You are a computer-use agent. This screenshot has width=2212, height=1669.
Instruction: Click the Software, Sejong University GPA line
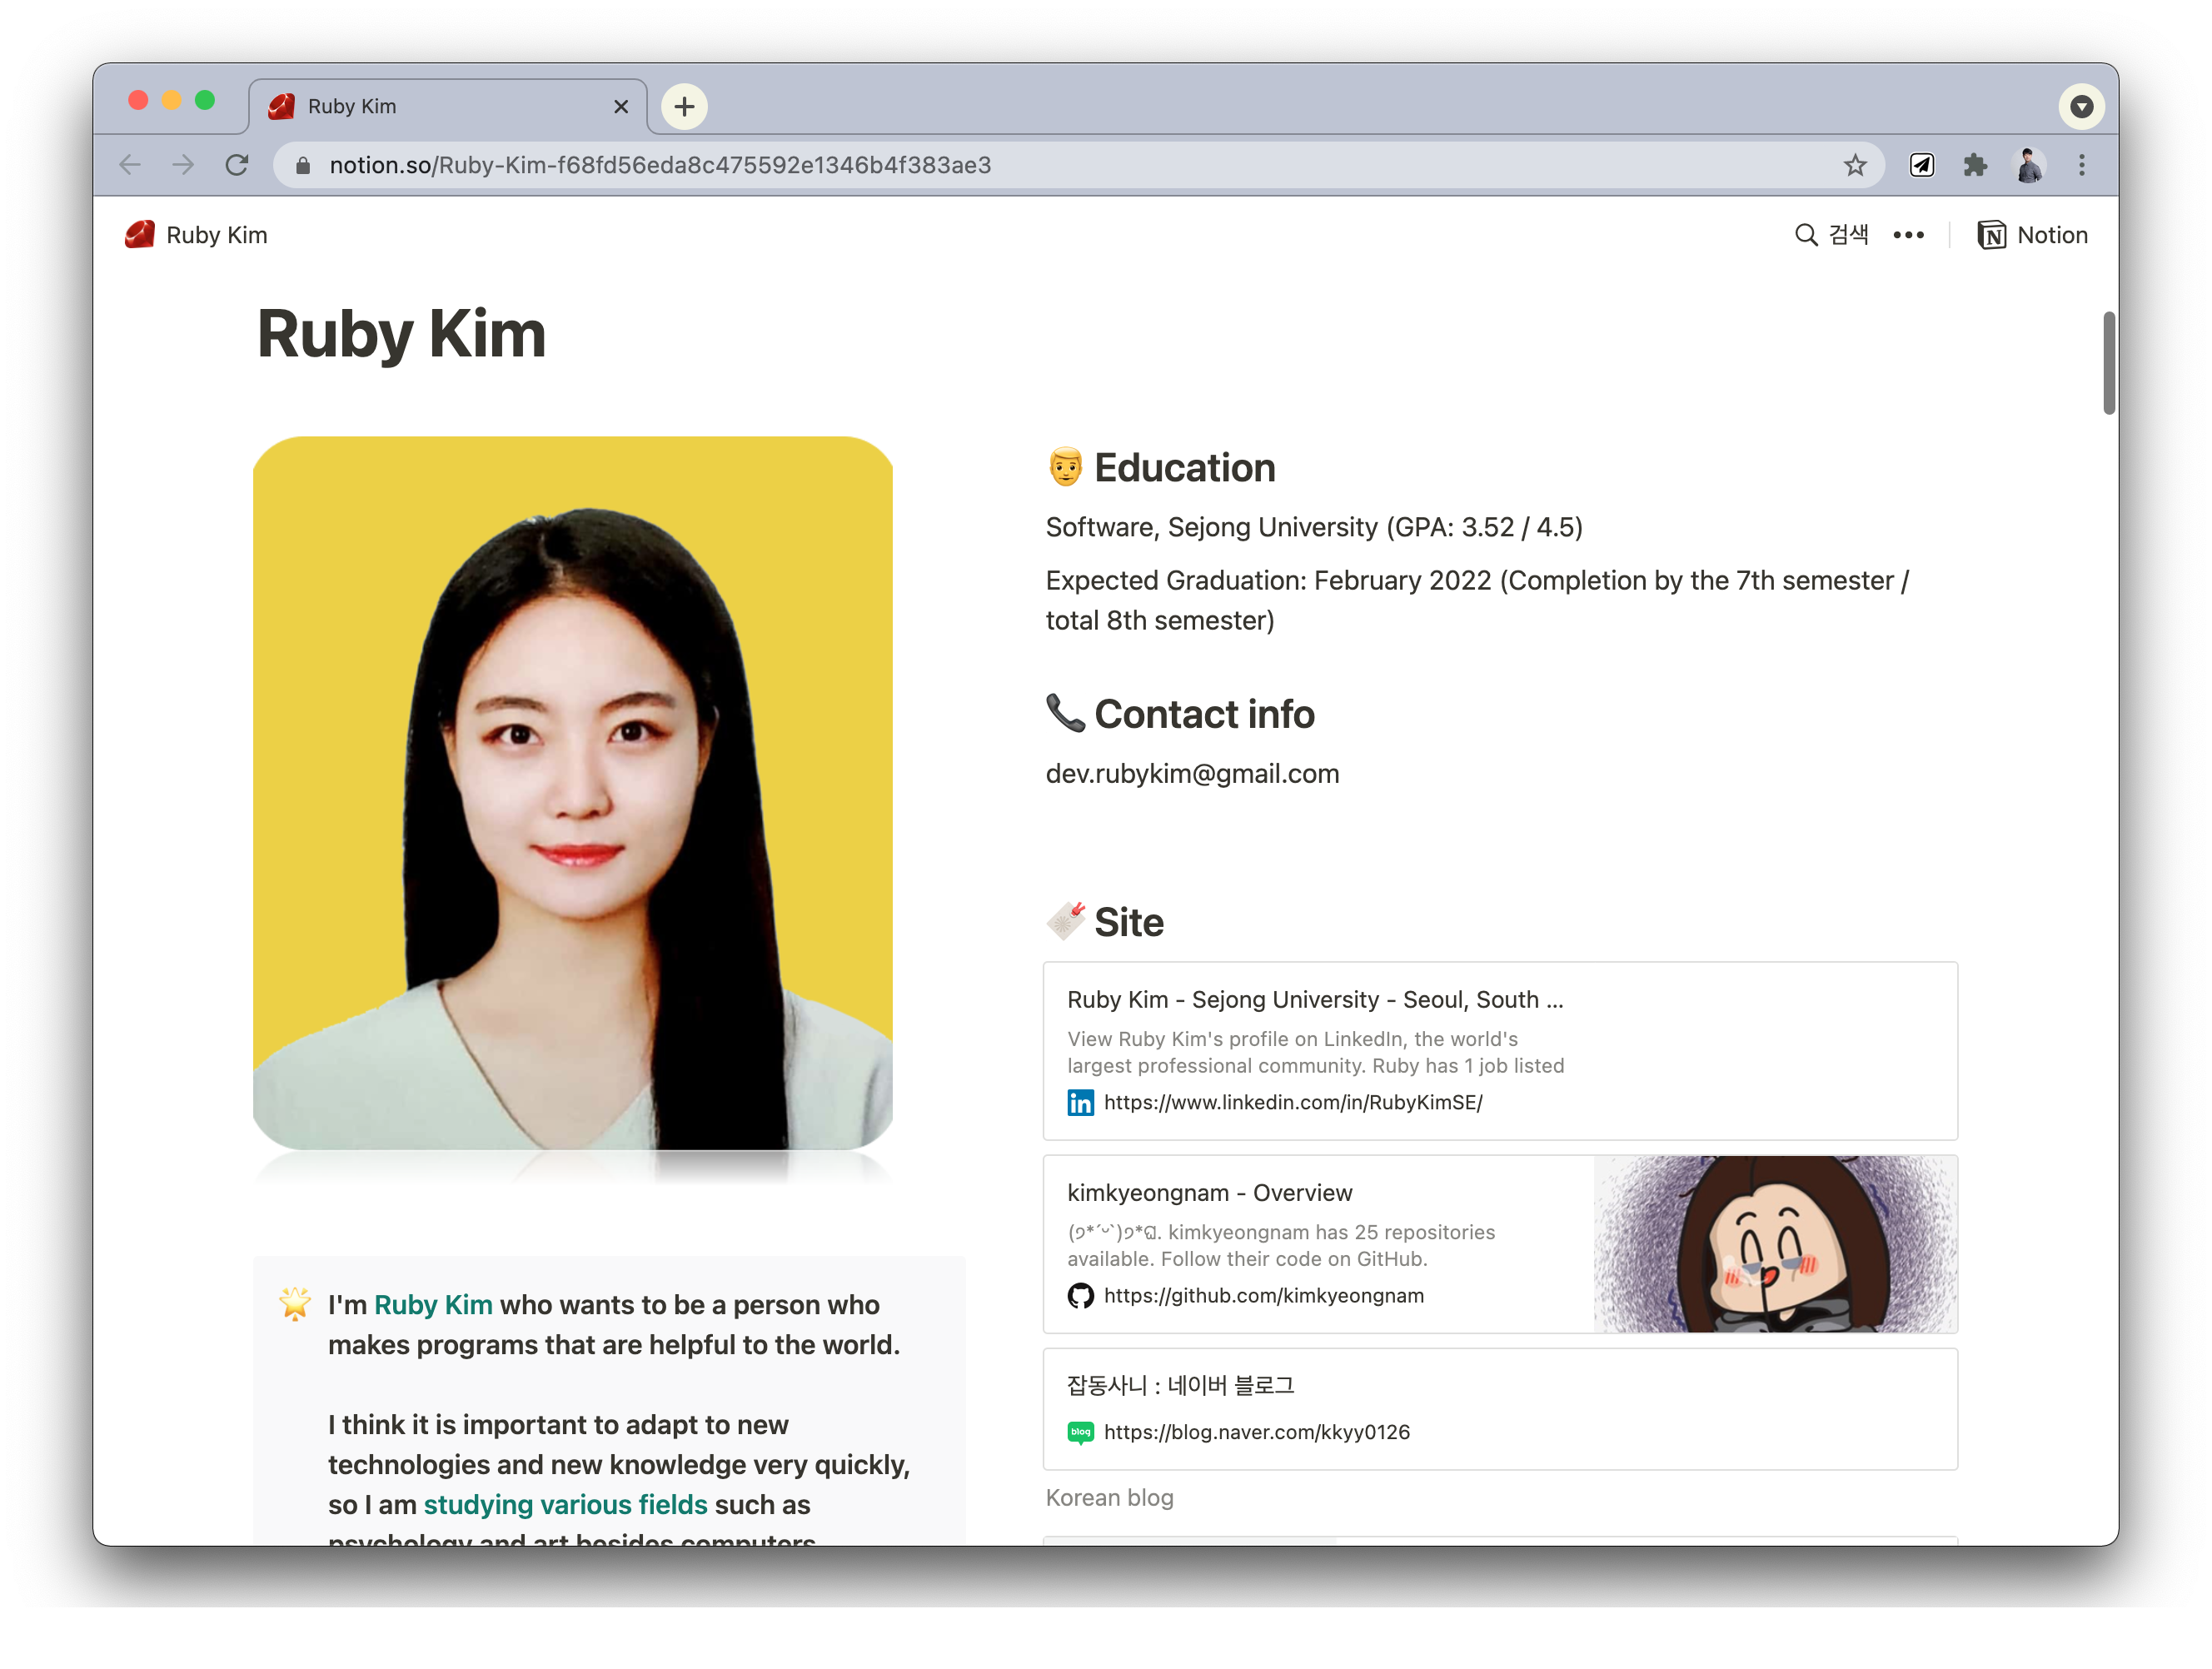(1314, 527)
